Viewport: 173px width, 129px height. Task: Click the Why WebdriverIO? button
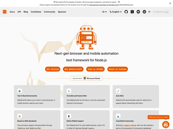click(73, 69)
